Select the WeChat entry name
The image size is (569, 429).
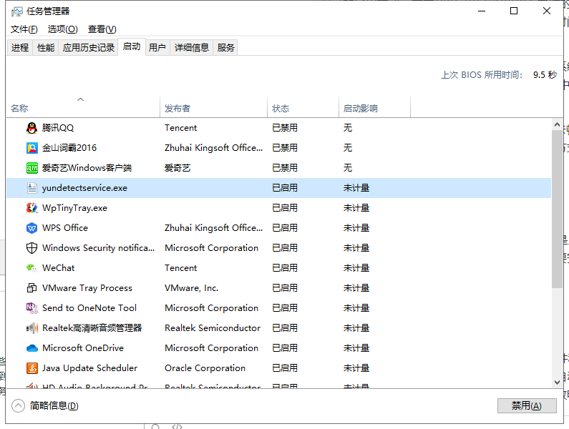(59, 268)
